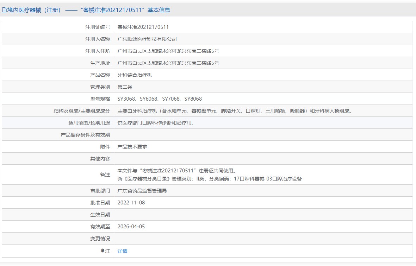The height and width of the screenshot is (266, 416).
Task: Click the text 供医疗部门口腔科作诊断和治疗用。
Action: [156, 123]
